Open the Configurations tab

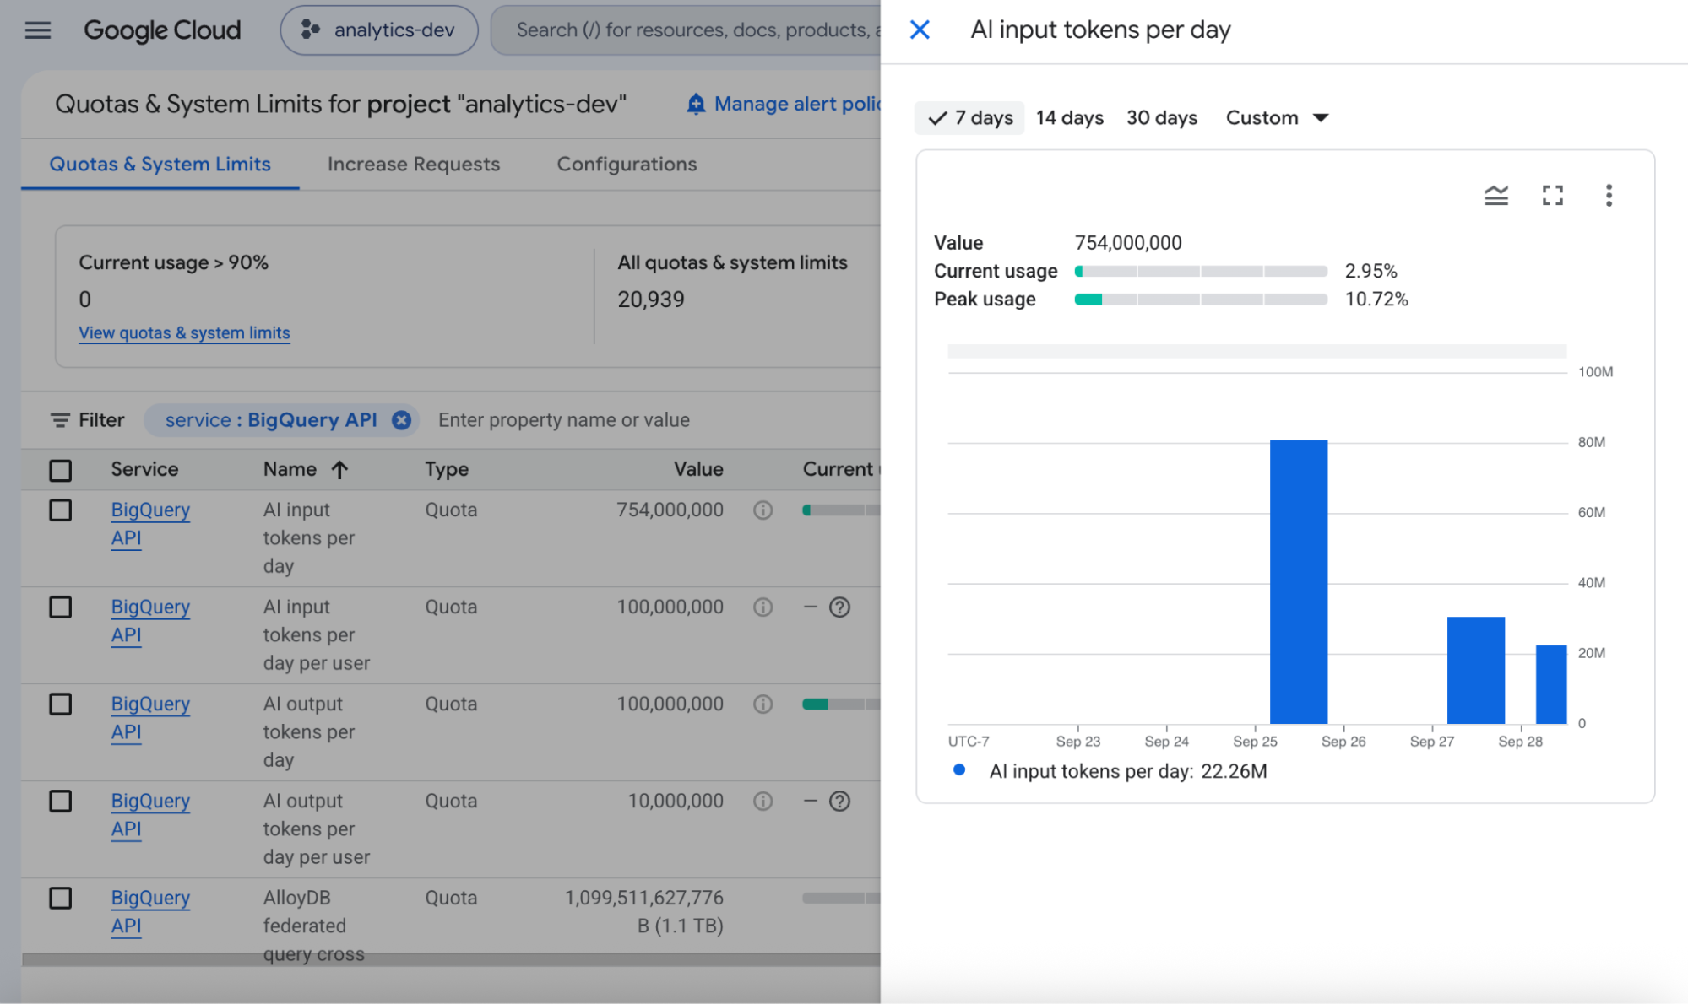click(x=627, y=165)
